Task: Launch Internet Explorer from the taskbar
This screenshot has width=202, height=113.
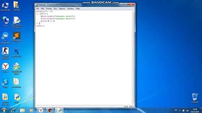Action: [13, 110]
